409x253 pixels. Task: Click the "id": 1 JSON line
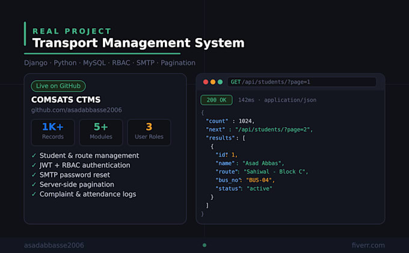[x=226, y=155]
